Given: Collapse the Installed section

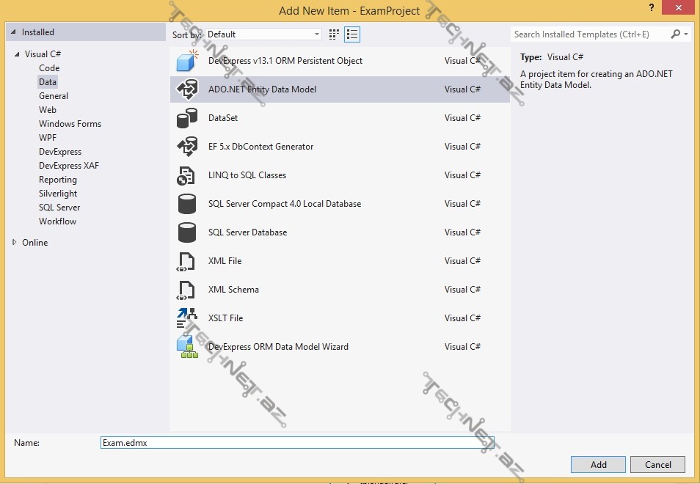Looking at the screenshot, I should (x=13, y=32).
